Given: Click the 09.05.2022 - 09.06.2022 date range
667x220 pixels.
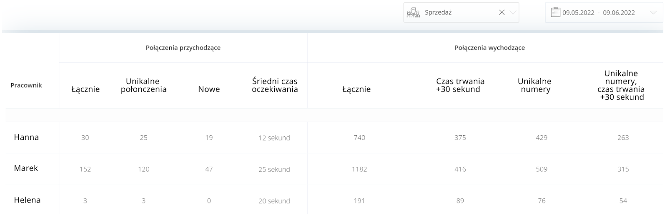Looking at the screenshot, I should click(598, 12).
